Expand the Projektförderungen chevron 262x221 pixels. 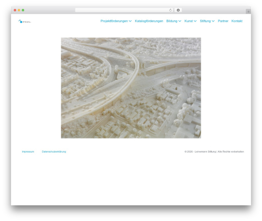click(x=130, y=21)
